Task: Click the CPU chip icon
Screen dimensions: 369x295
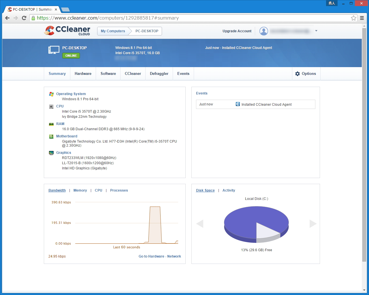Action: [51, 106]
